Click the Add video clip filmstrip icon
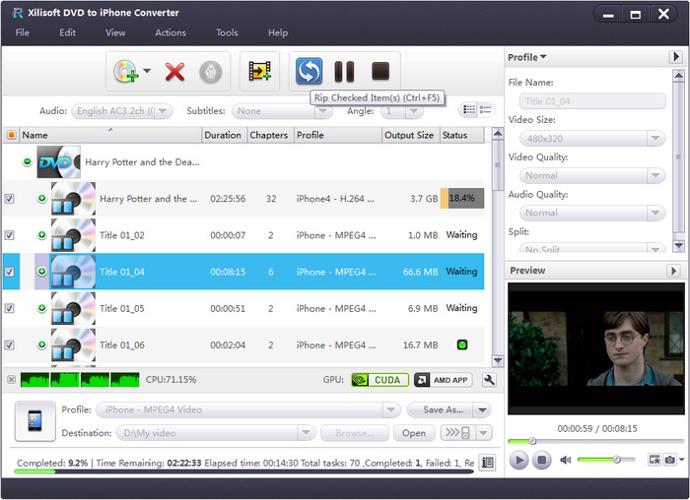 tap(259, 71)
